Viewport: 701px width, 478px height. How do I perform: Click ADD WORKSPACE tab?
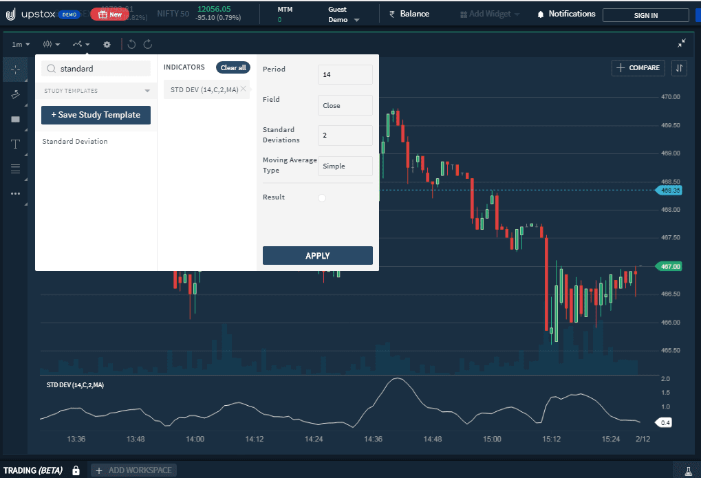click(x=133, y=470)
